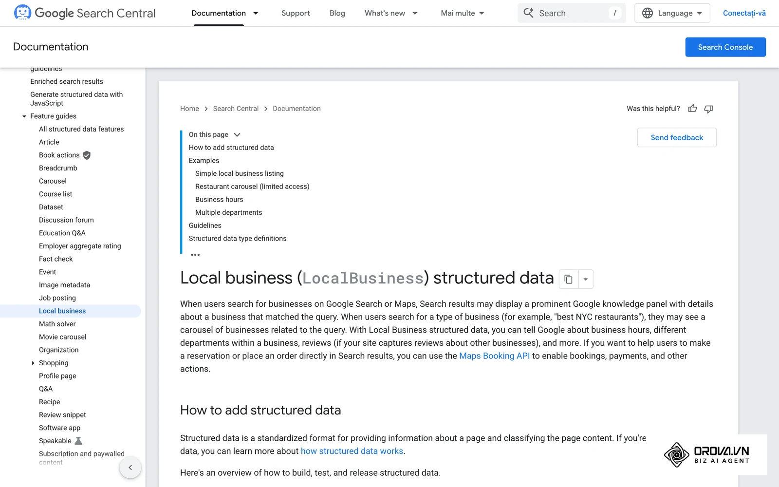Open the copy options dropdown arrow beside title
This screenshot has width=779, height=487.
coord(586,279)
